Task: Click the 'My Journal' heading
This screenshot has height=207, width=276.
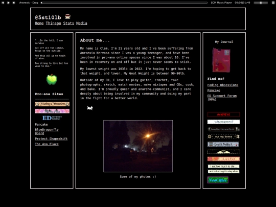Action: point(224,42)
